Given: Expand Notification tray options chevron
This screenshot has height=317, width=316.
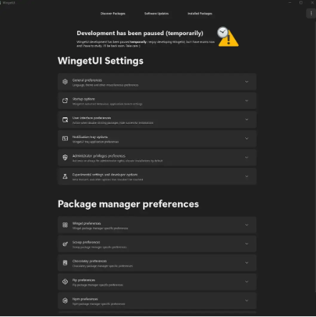Looking at the screenshot, I should 247,139.
